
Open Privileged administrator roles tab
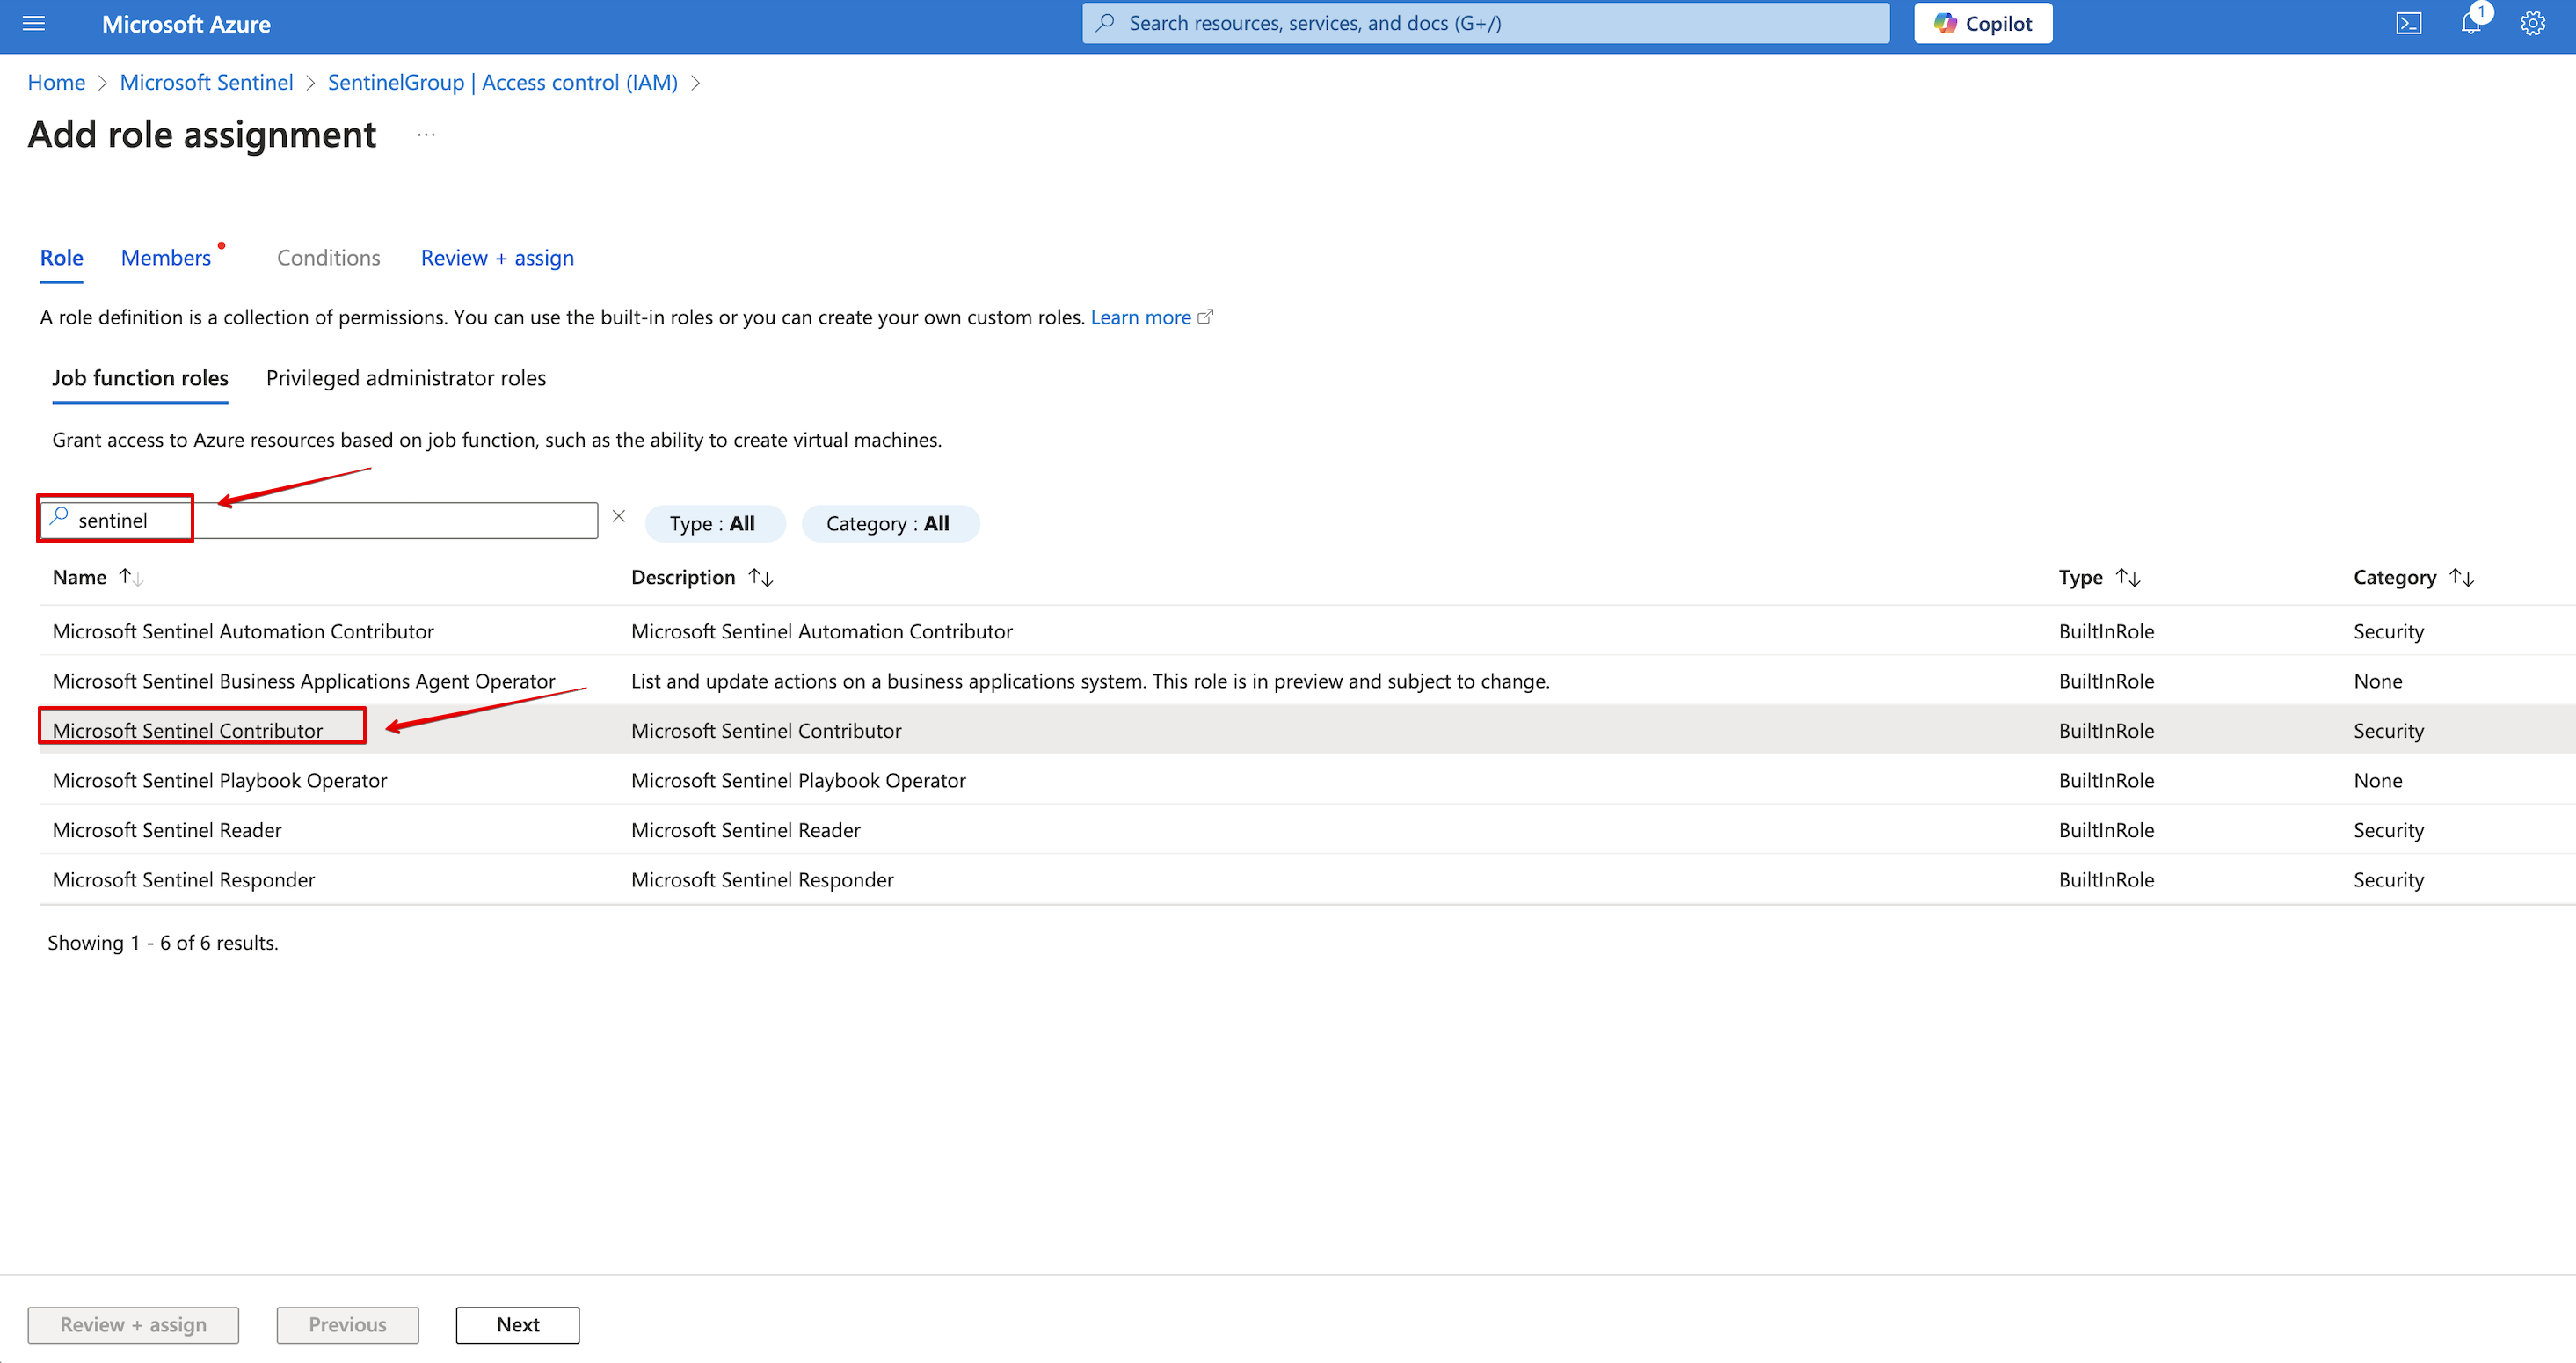405,378
